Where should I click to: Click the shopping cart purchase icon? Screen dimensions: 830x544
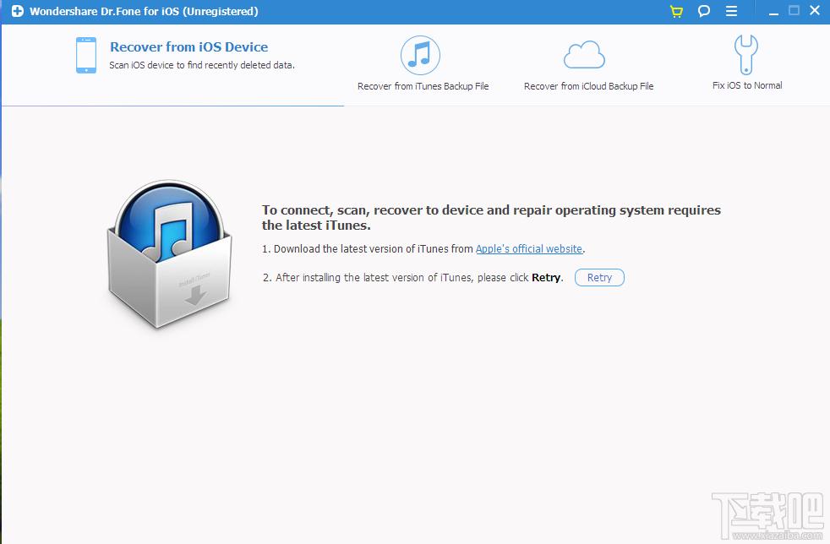pyautogui.click(x=676, y=11)
